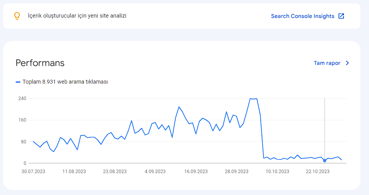
Task: Click the 16.09.2023 date label
Action: pyautogui.click(x=196, y=171)
